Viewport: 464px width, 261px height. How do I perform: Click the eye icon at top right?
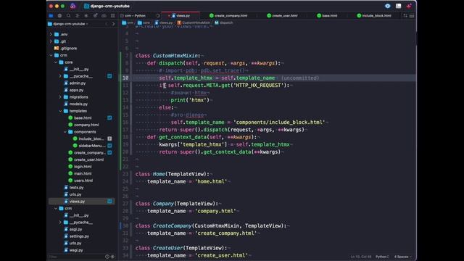pos(388,6)
